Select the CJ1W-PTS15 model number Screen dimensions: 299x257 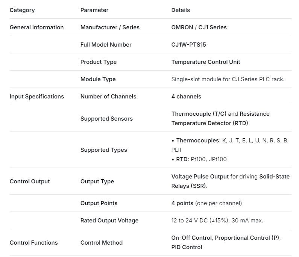pos(188,45)
